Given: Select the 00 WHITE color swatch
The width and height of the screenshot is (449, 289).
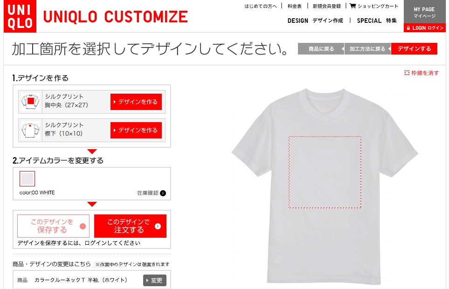Looking at the screenshot, I should 27,179.
